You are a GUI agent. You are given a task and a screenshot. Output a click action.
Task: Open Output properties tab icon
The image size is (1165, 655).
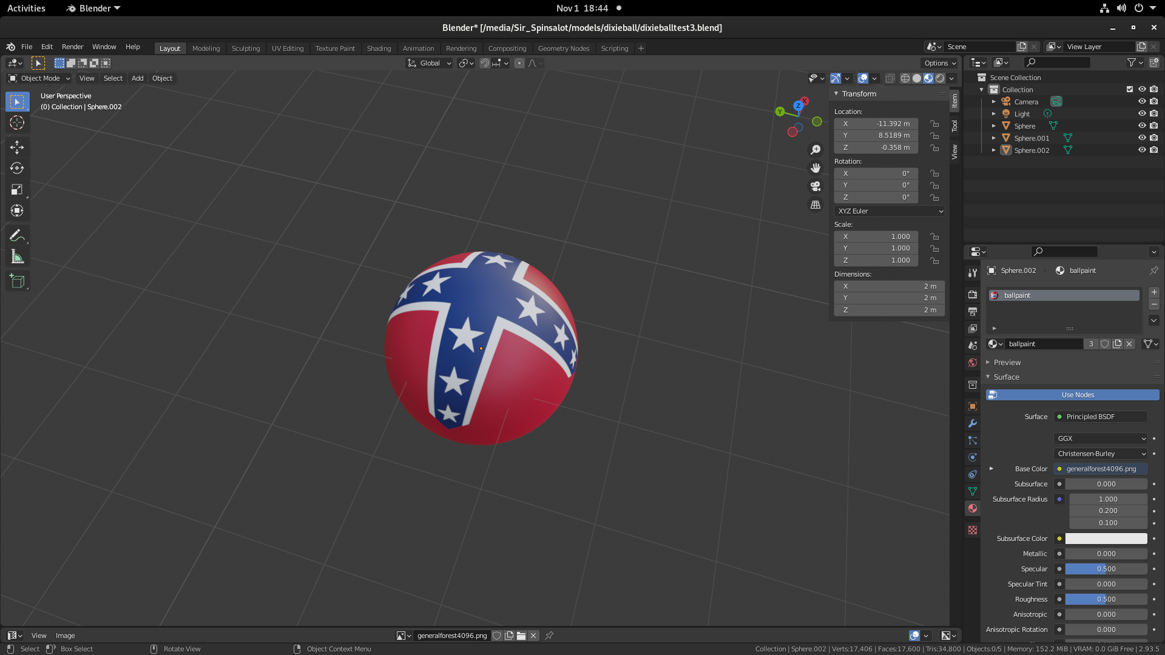click(x=973, y=311)
